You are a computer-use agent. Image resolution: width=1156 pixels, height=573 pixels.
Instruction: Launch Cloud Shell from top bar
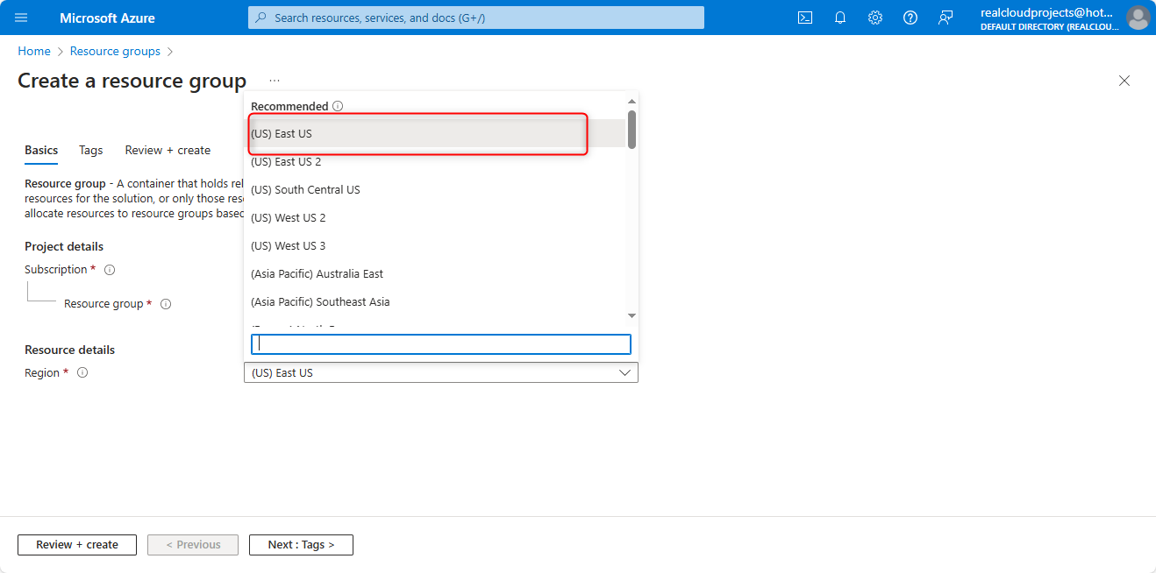coord(804,18)
